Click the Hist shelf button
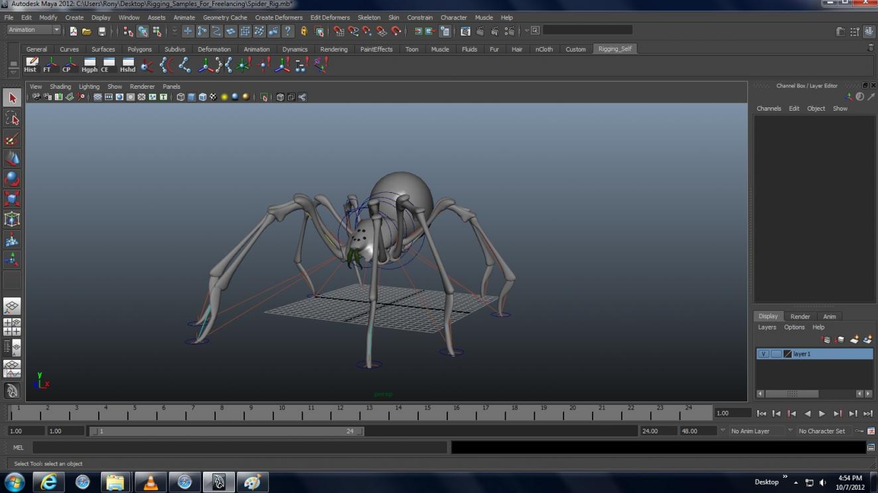 click(31, 64)
